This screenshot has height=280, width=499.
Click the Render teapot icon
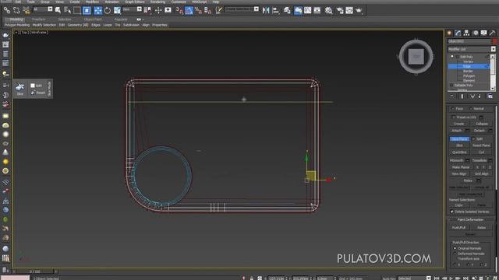[x=359, y=10]
